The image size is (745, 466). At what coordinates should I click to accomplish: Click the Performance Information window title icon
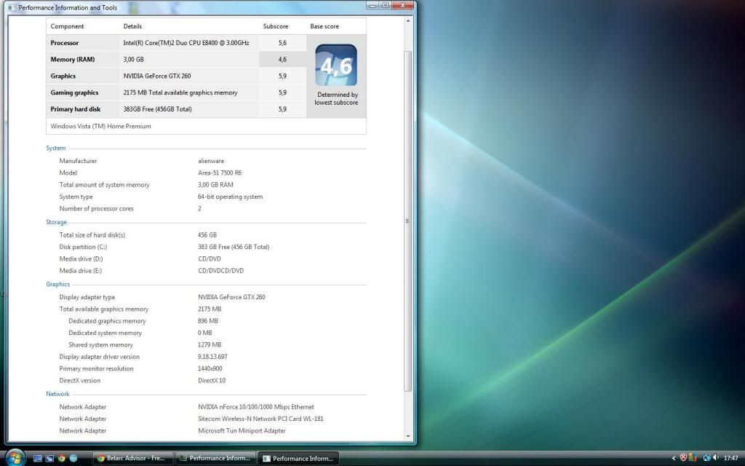tap(12, 7)
